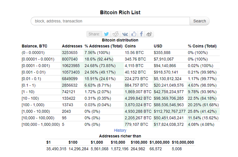Click the addresses count 742121

(69, 92)
